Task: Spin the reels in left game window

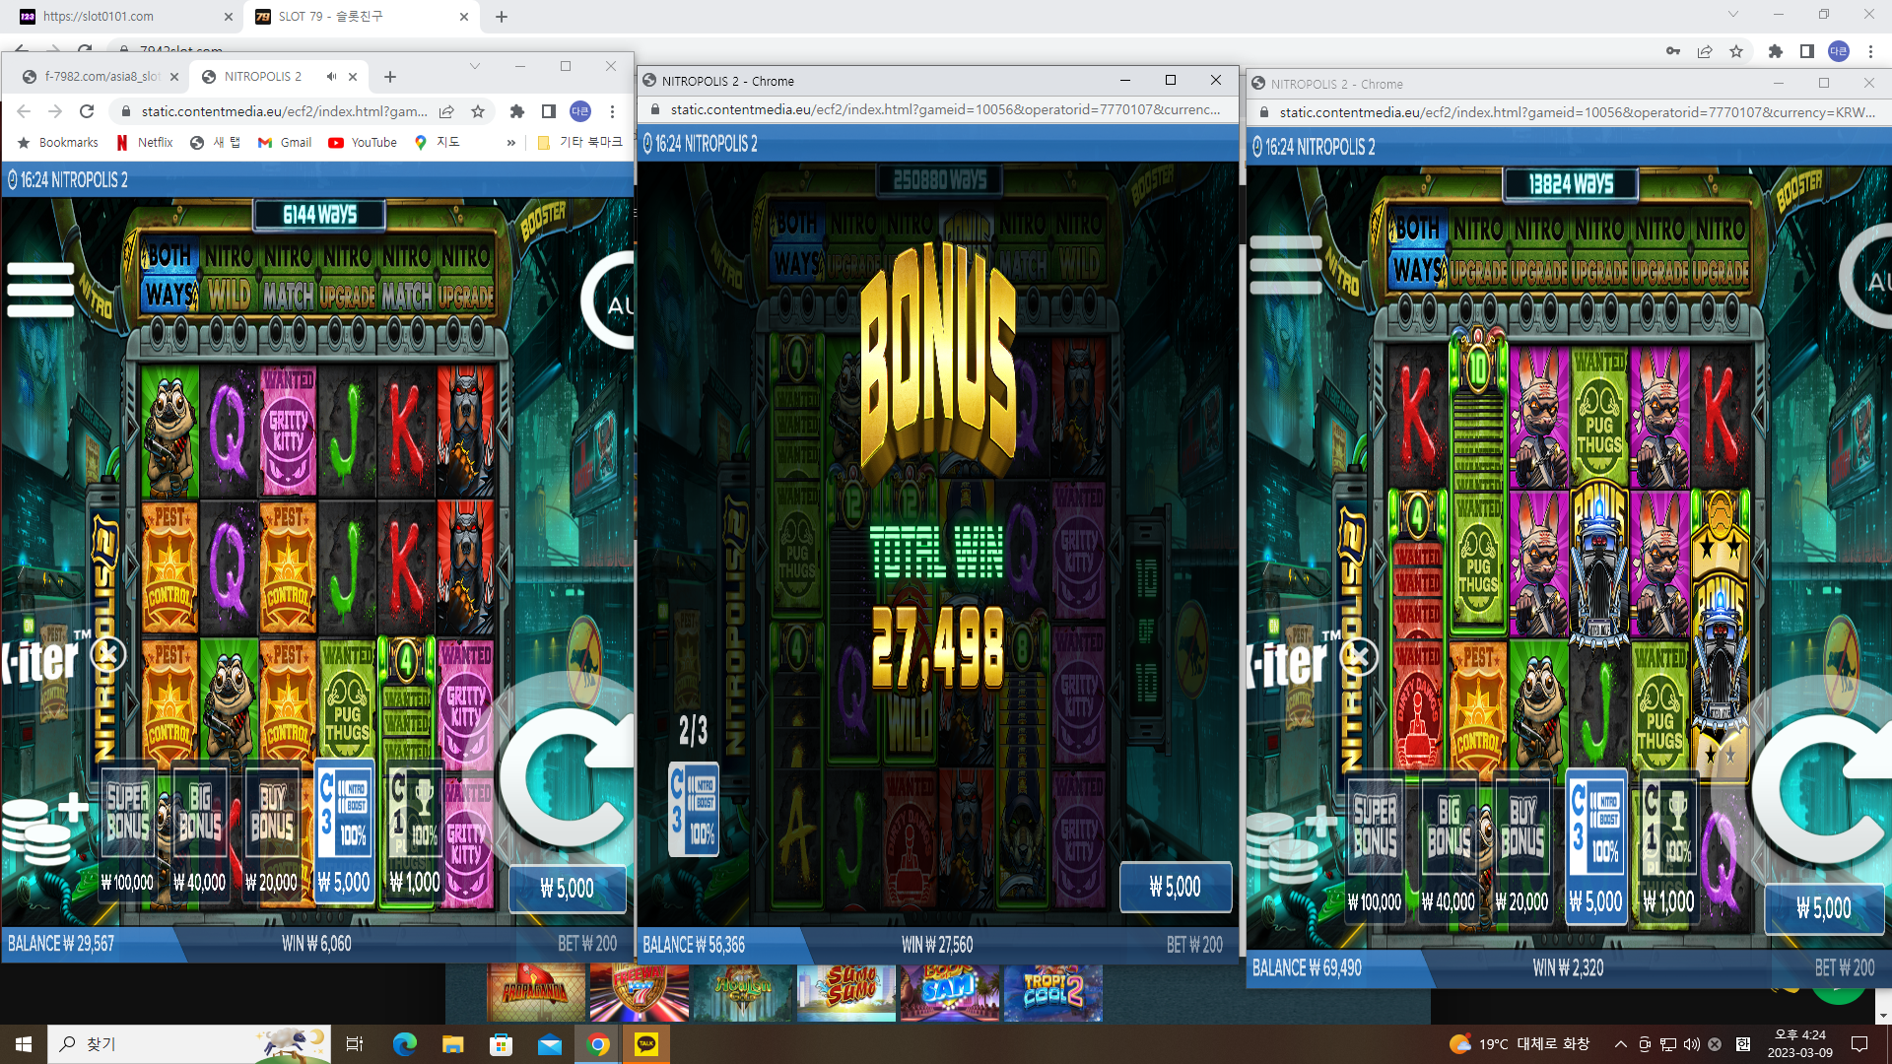Action: pos(566,778)
